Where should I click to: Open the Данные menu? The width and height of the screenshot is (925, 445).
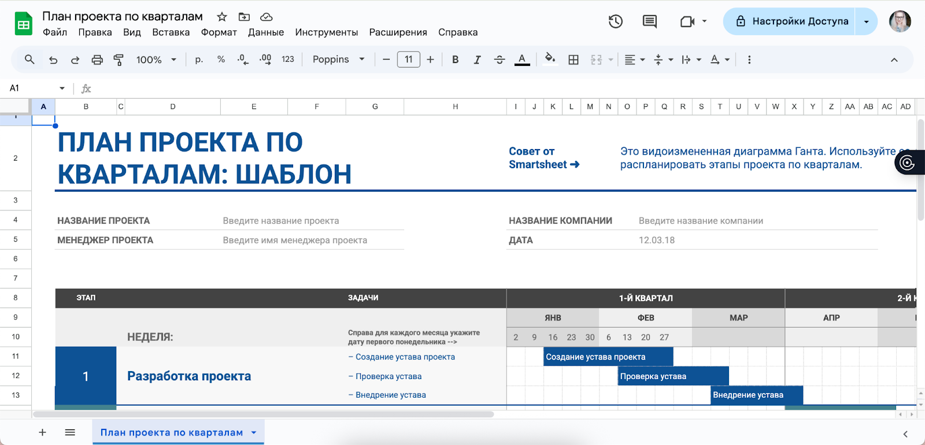[266, 32]
